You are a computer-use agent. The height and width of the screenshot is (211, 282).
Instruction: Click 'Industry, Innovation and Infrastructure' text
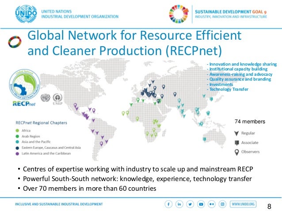point(231,17)
